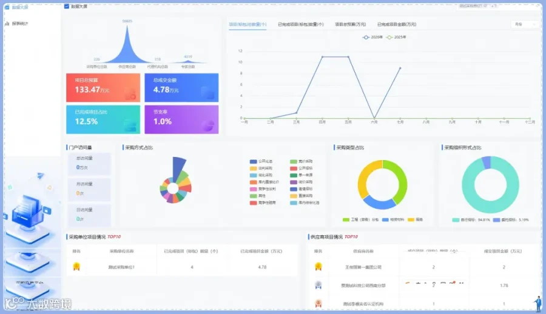Click the 公开比选 blue legend color swatch

(253, 161)
